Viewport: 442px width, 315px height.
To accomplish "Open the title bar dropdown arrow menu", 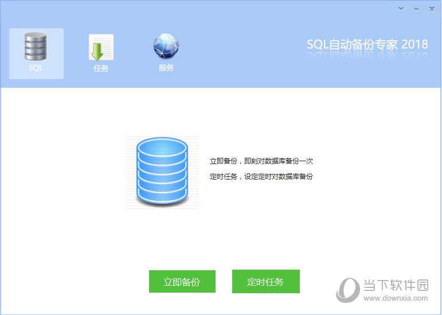I will pos(401,9).
